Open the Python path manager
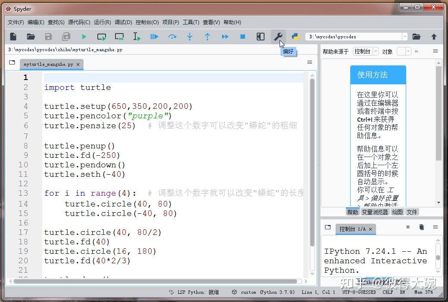Screen dimensions: 448x302 (295, 37)
